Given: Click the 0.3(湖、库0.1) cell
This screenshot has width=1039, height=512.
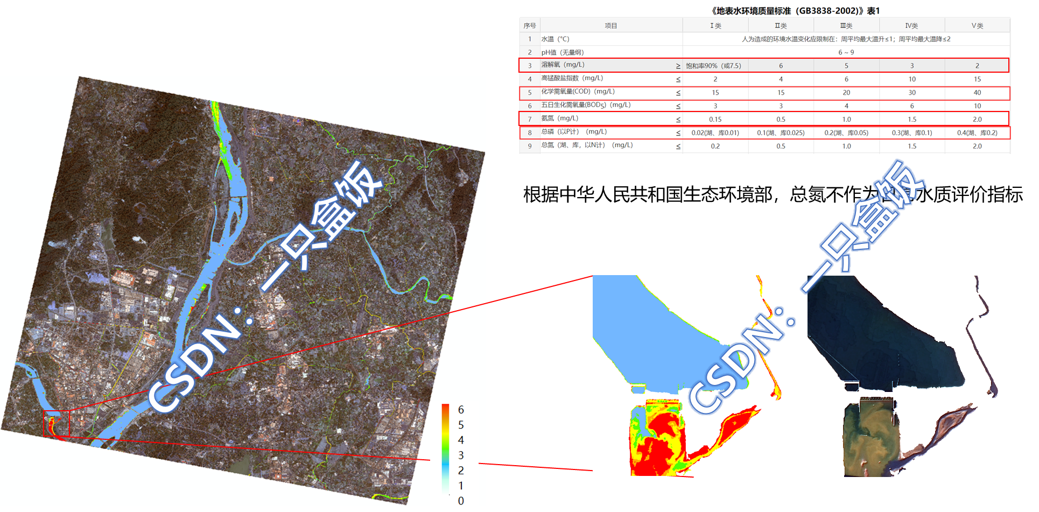Looking at the screenshot, I should coord(912,133).
